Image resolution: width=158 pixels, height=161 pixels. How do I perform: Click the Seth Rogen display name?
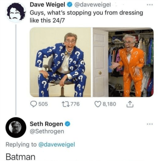[46, 124]
